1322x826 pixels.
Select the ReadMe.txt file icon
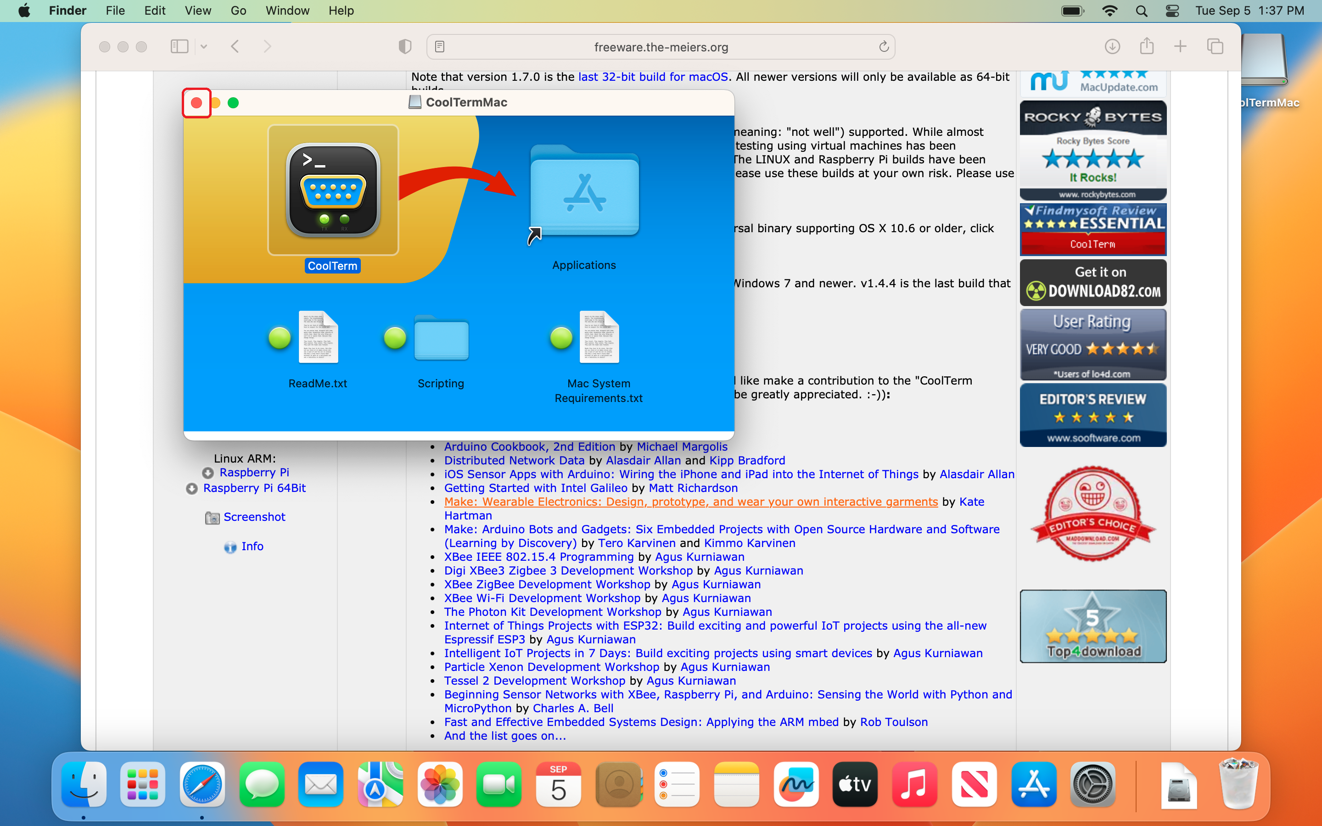point(318,336)
